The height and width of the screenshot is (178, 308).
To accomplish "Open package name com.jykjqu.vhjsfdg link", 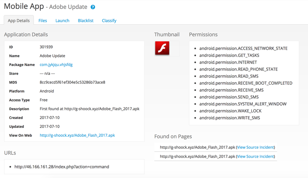I will click(56, 64).
